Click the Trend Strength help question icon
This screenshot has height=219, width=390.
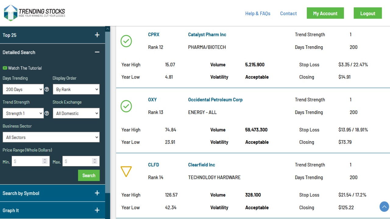tap(47, 113)
